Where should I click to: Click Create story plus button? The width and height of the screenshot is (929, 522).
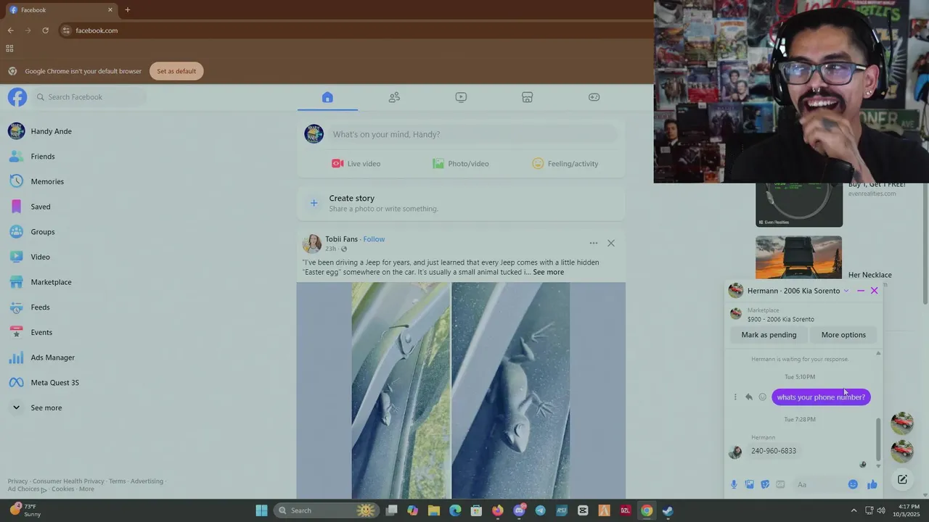tap(314, 203)
